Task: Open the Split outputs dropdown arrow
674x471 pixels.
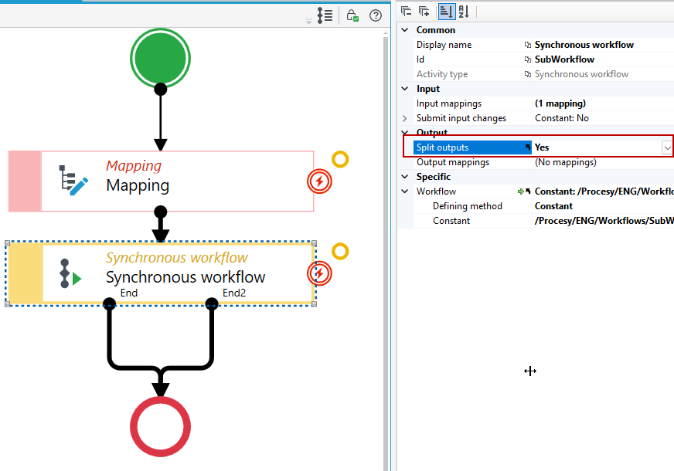Action: (x=667, y=147)
